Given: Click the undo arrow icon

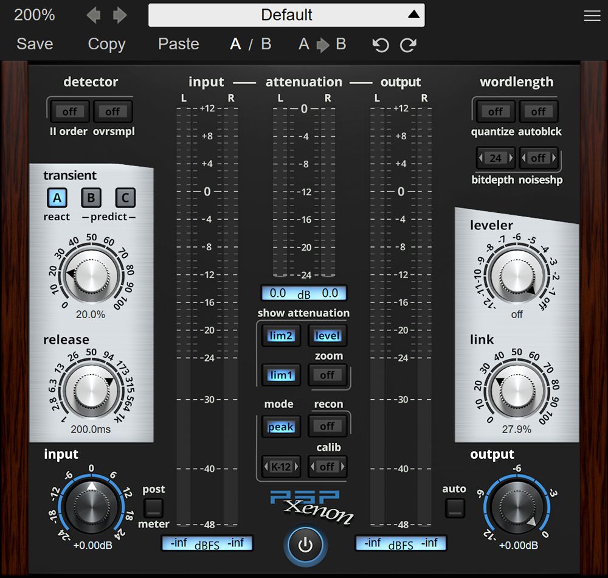Looking at the screenshot, I should click(381, 45).
